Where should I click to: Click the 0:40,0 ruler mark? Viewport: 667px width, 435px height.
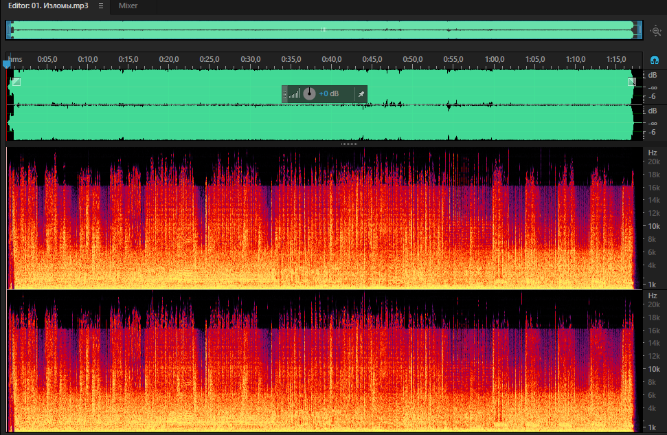tap(331, 59)
